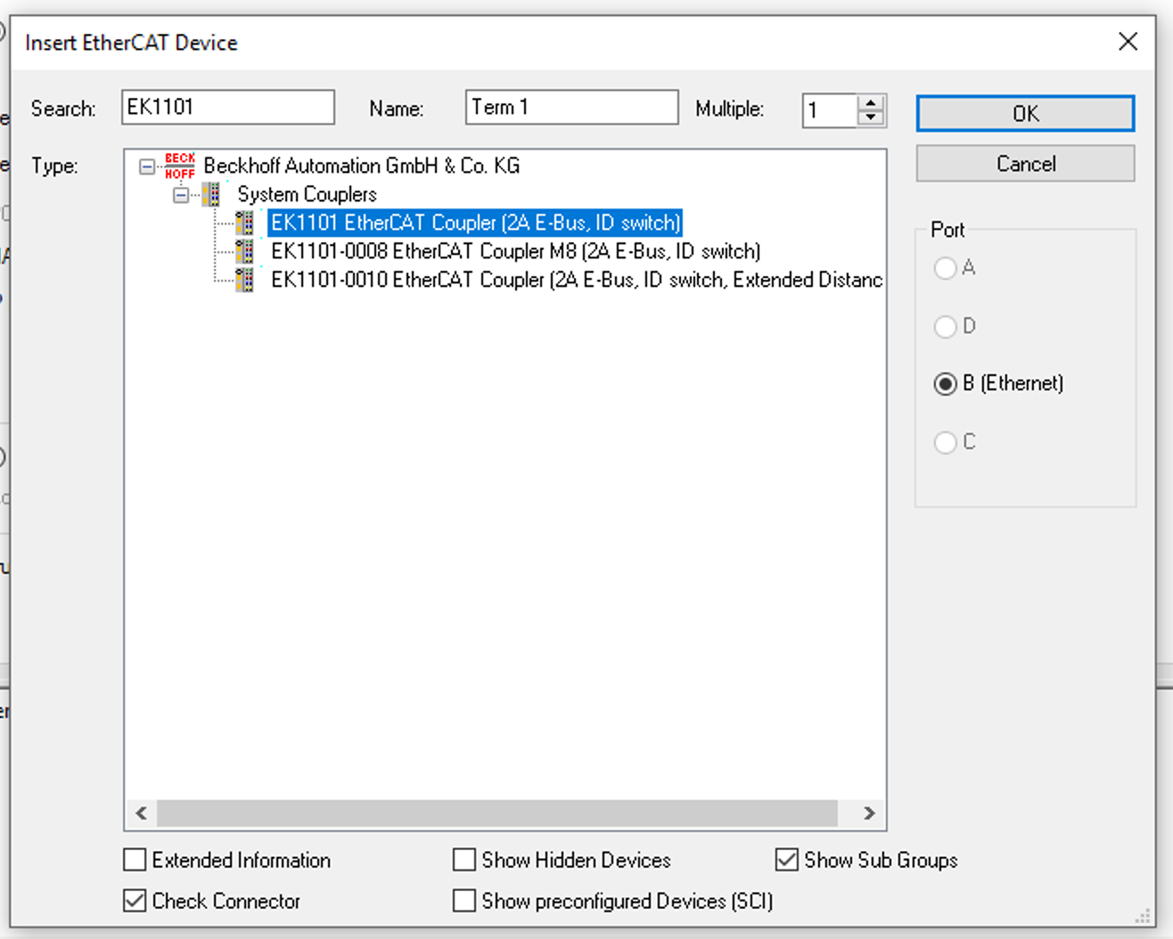Screen dimensions: 1173x939
Task: Decrease the Multiple count with down arrow
Action: (871, 118)
